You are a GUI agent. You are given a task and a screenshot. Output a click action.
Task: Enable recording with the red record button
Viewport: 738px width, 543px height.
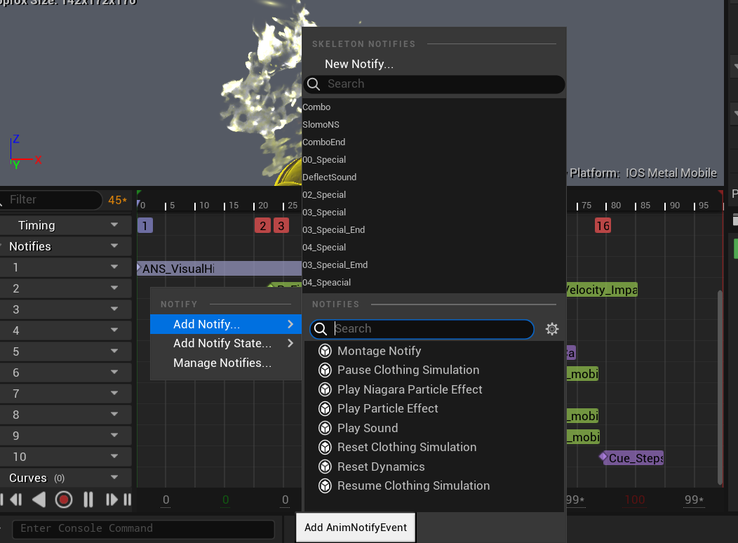[63, 500]
